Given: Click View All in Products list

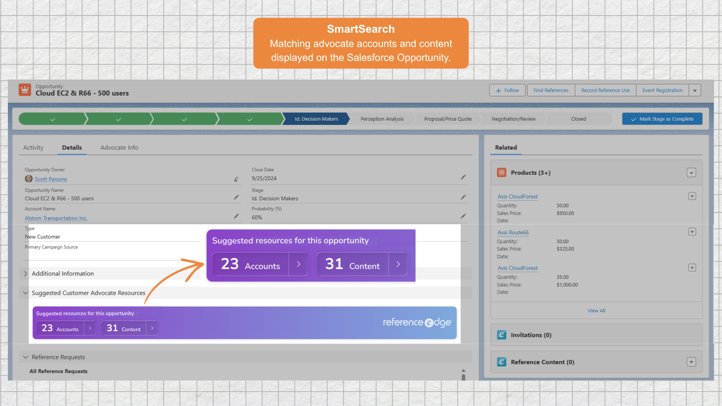Looking at the screenshot, I should tap(596, 311).
